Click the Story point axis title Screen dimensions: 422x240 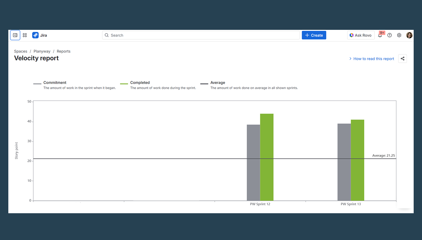[x=17, y=150]
